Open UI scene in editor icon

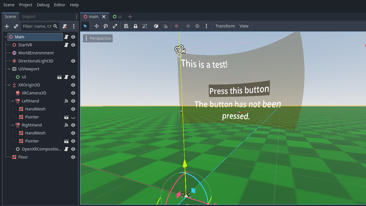point(59,77)
